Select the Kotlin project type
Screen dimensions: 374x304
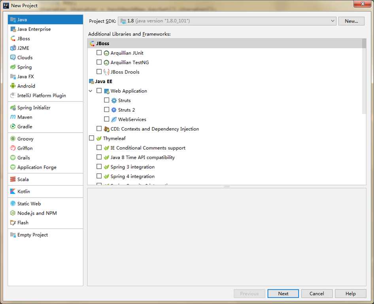coord(45,192)
